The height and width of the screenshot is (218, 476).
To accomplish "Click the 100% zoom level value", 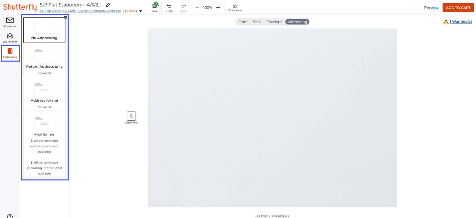I will 208,7.
